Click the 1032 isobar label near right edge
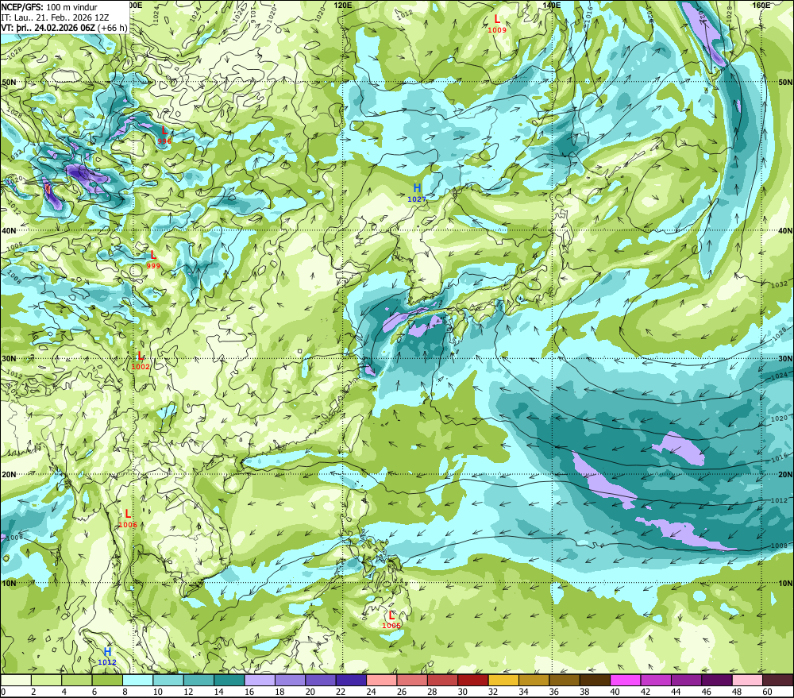Image resolution: width=794 pixels, height=698 pixels. click(780, 284)
